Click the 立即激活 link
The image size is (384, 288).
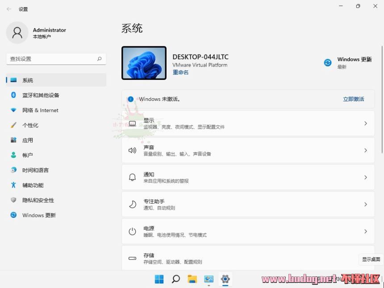pyautogui.click(x=353, y=99)
